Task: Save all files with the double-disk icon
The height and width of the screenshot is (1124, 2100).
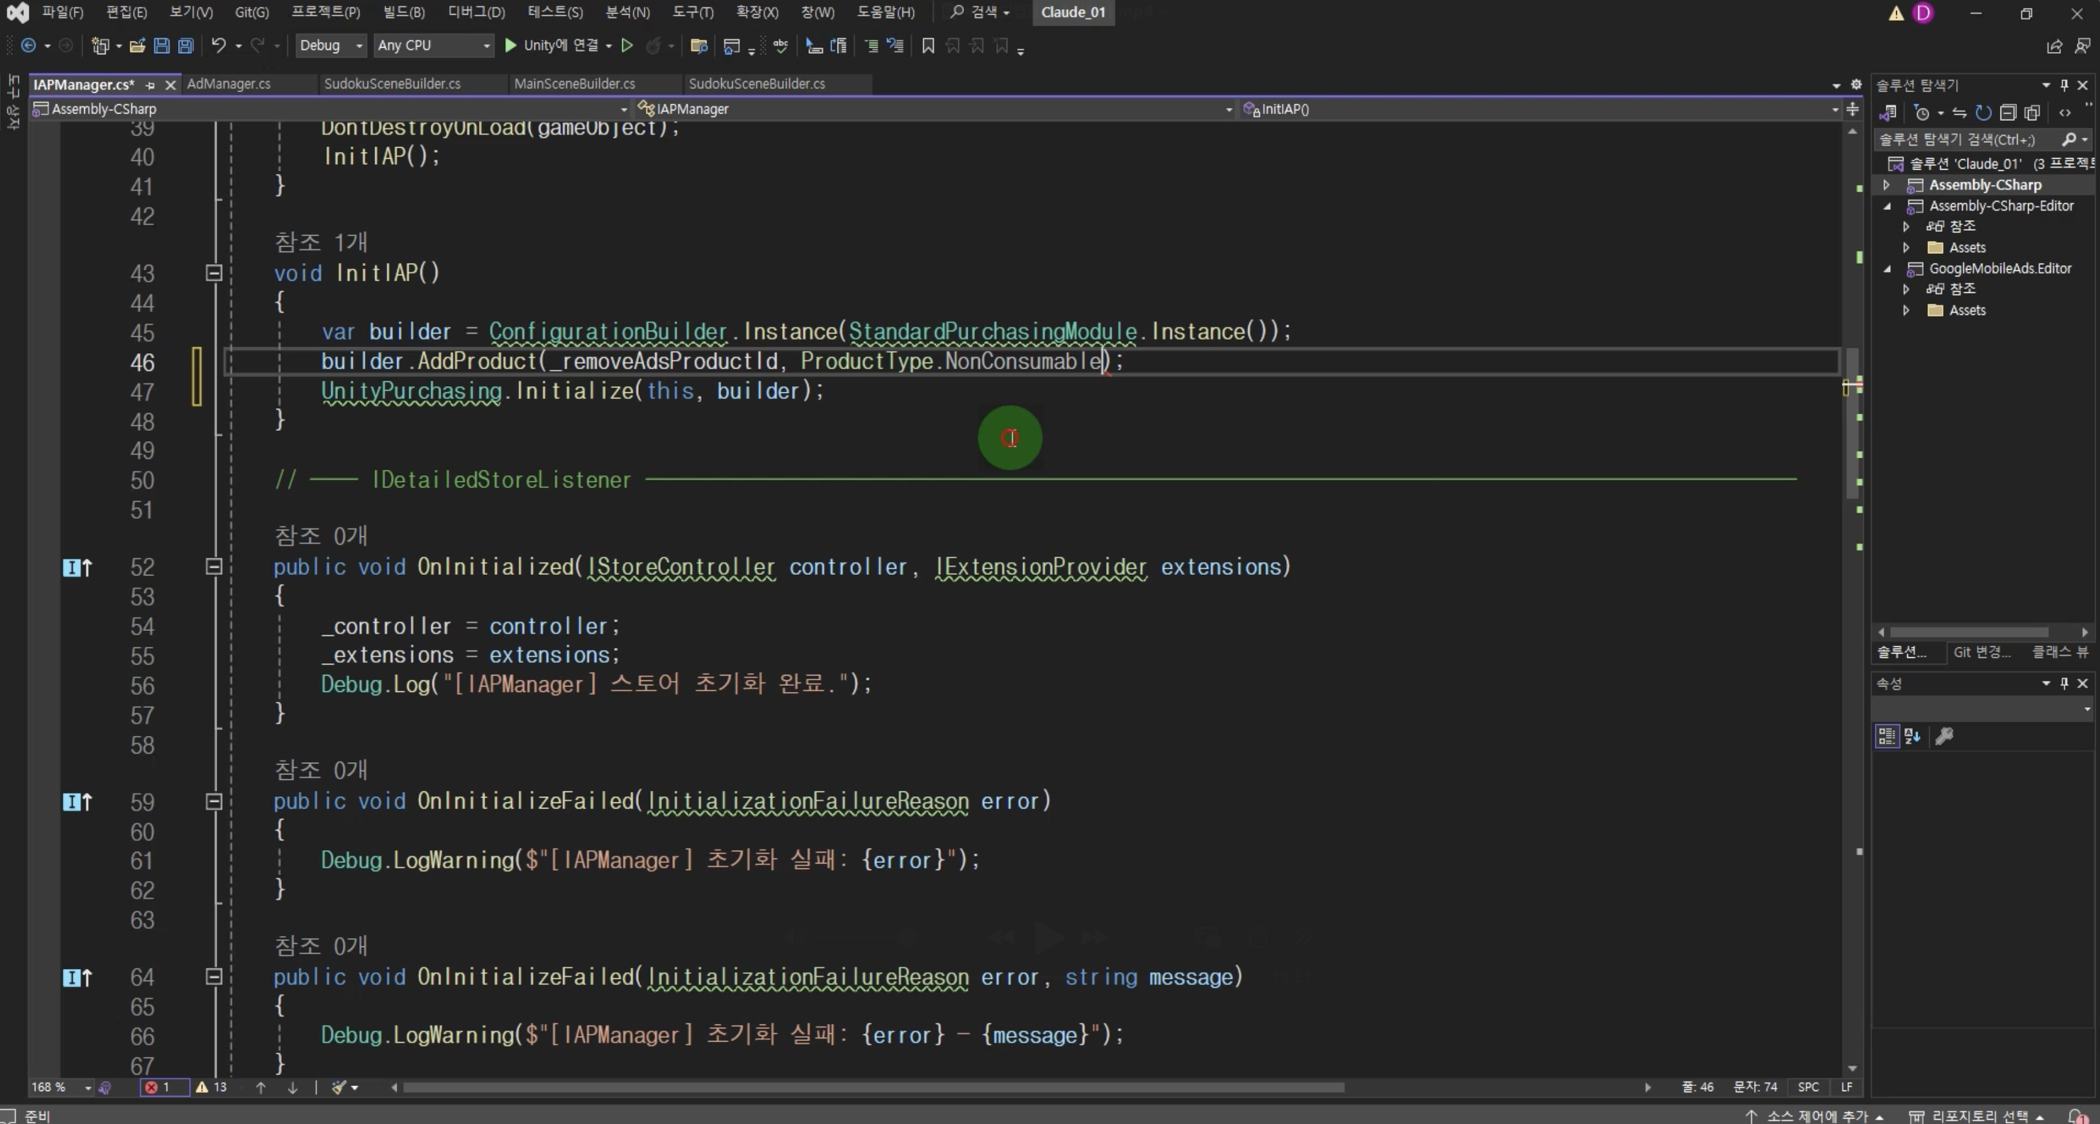Action: tap(186, 46)
